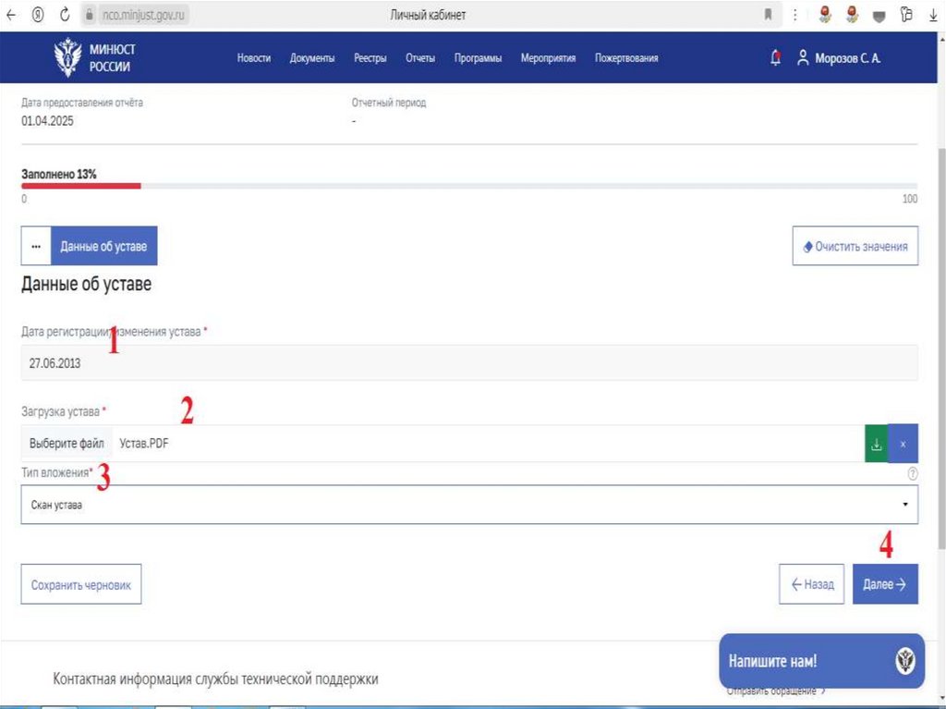Click the Данные об уставе heading
Image resolution: width=946 pixels, height=709 pixels.
[x=86, y=284]
